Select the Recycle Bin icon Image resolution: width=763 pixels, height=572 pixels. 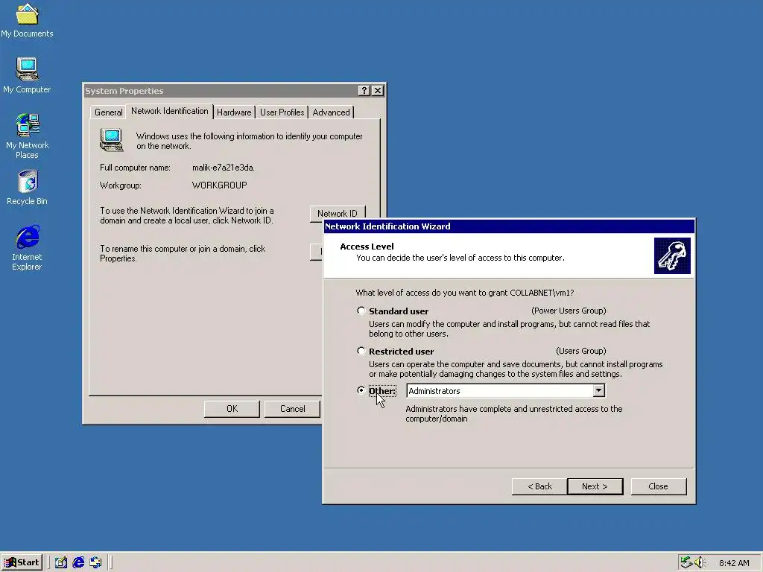pos(28,187)
